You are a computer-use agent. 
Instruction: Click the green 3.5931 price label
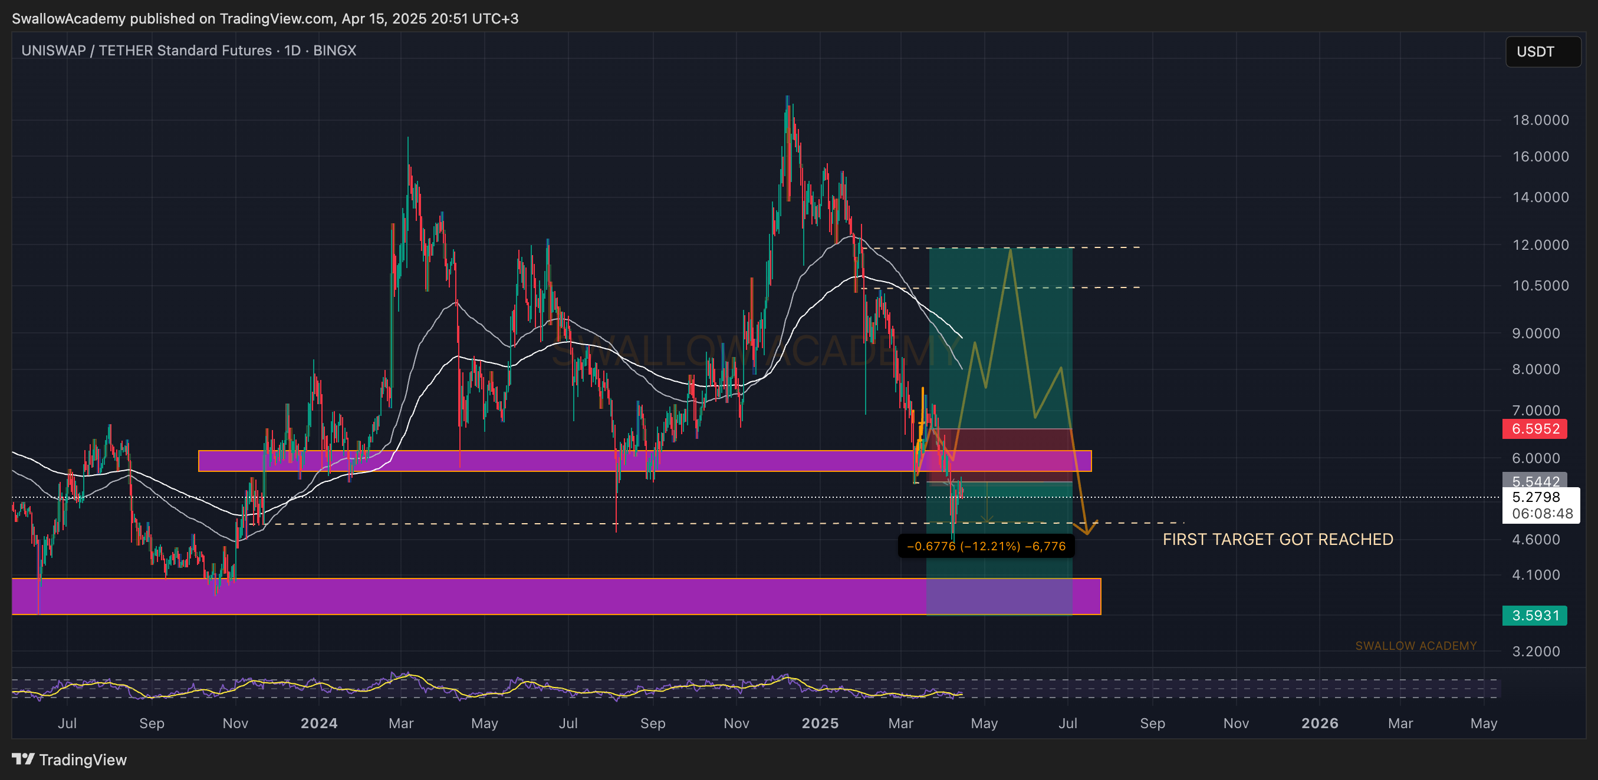[1535, 615]
